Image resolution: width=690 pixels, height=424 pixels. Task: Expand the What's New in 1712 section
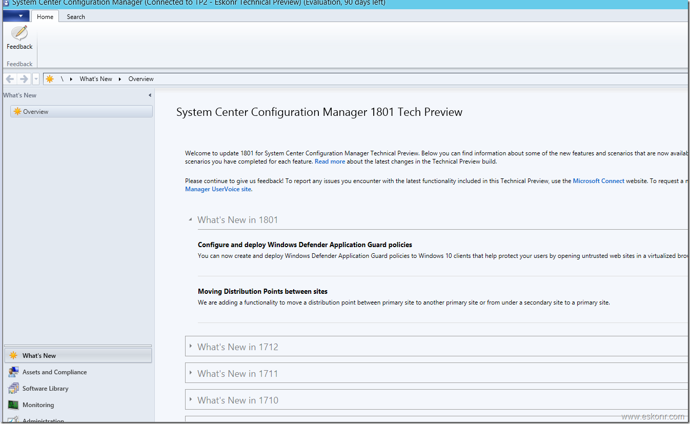[191, 346]
